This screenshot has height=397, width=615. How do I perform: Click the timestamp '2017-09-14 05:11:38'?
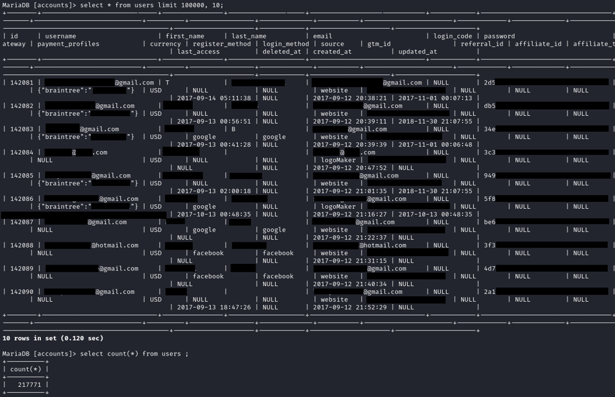pyautogui.click(x=214, y=98)
